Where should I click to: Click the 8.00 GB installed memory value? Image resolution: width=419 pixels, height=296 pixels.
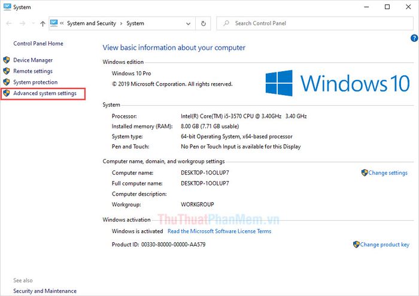[x=209, y=126]
